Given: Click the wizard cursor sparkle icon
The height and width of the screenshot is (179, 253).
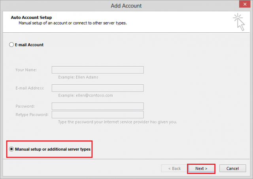Looking at the screenshot, I should [239, 22].
